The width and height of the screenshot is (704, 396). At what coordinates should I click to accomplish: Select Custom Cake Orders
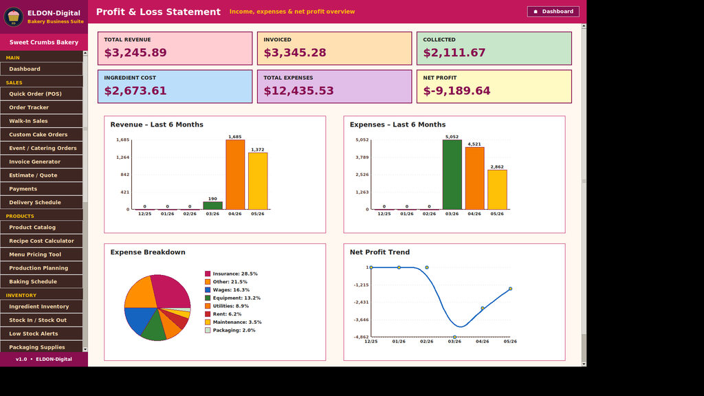click(x=41, y=134)
